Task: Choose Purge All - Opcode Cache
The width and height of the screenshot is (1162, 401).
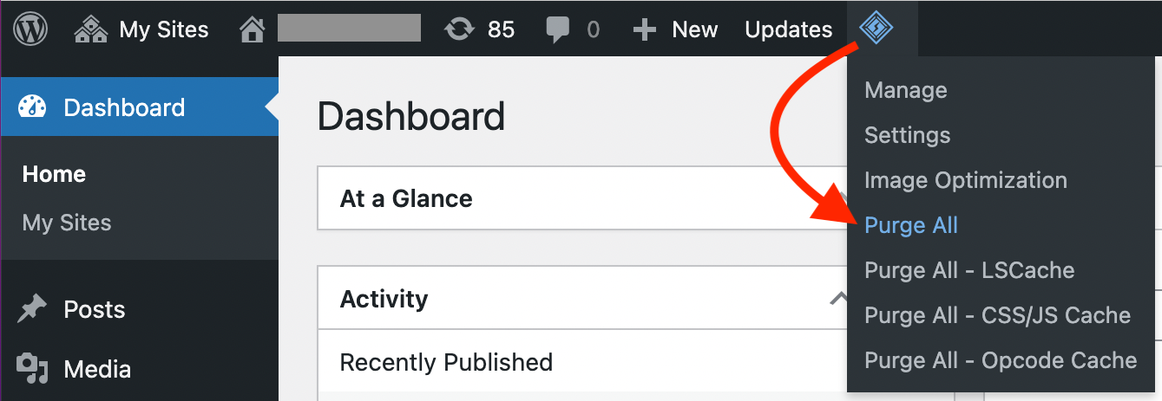Action: pos(1001,360)
